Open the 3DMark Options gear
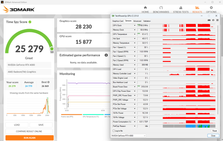 211,9
